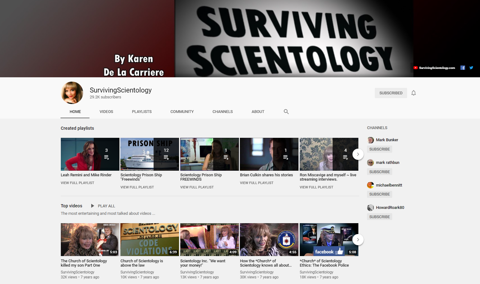Screen dimensions: 480x284
Task: Toggle the Subscribed button
Action: pyautogui.click(x=391, y=93)
